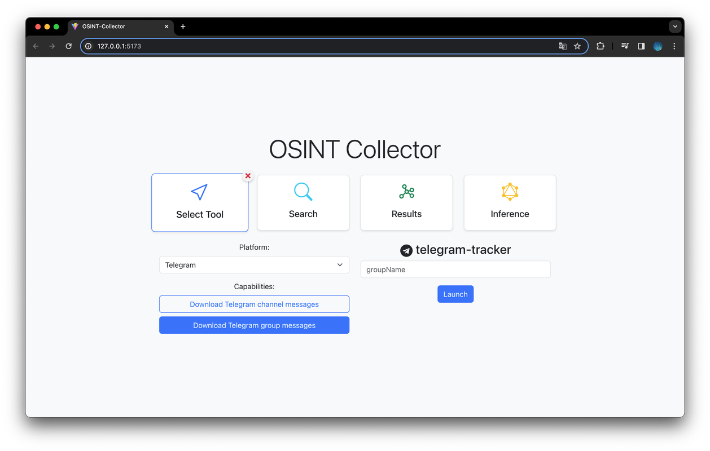Toggle the browser side panel icon

(x=641, y=46)
